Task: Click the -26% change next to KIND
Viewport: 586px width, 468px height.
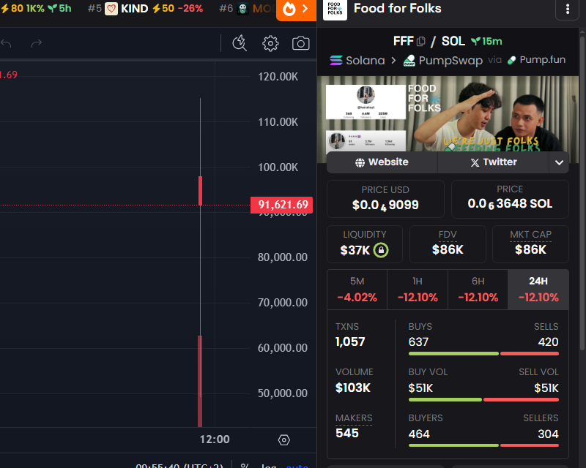Action: pyautogui.click(x=190, y=8)
